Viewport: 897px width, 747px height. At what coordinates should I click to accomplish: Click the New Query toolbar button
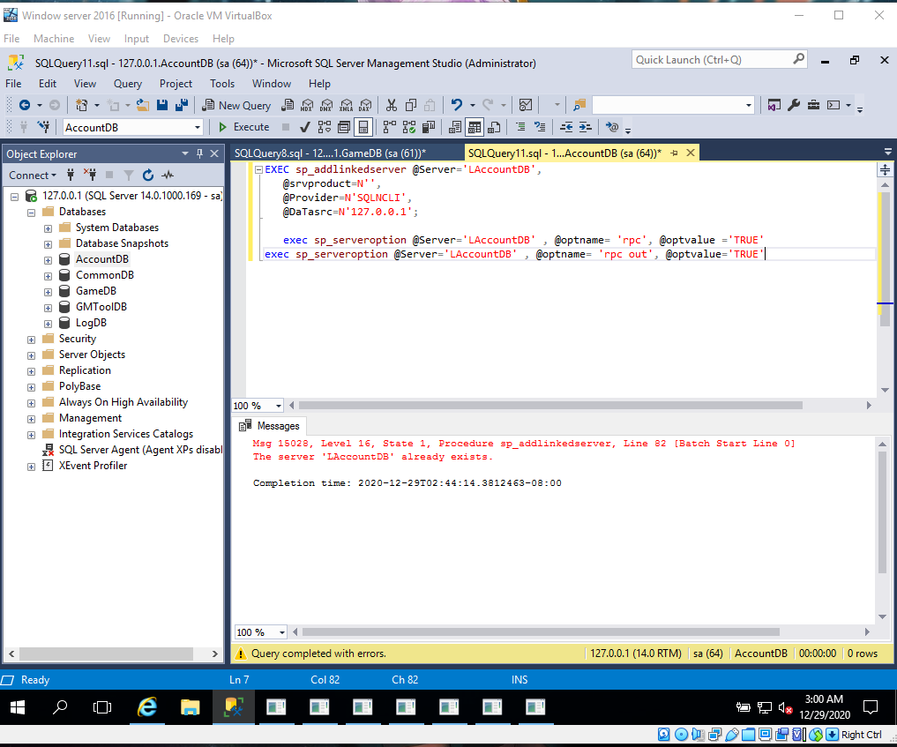pyautogui.click(x=237, y=105)
